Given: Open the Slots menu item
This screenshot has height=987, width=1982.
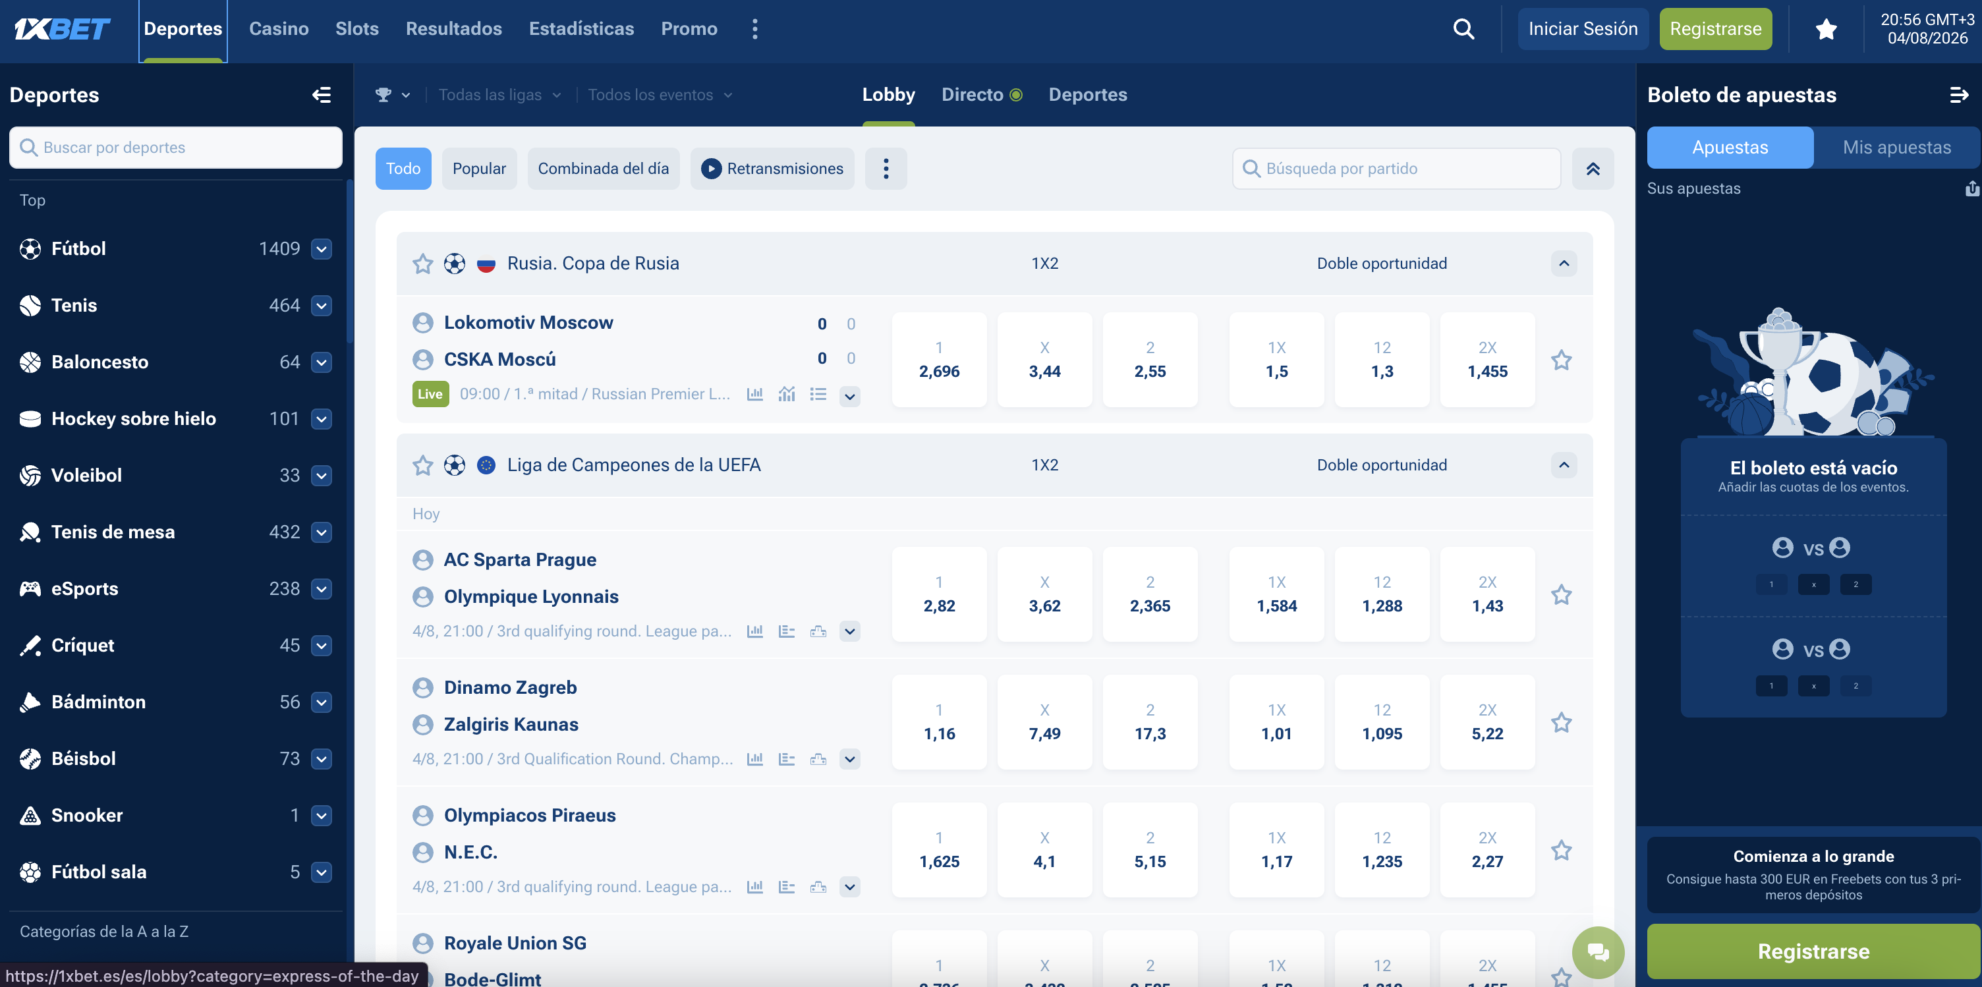Looking at the screenshot, I should point(357,29).
